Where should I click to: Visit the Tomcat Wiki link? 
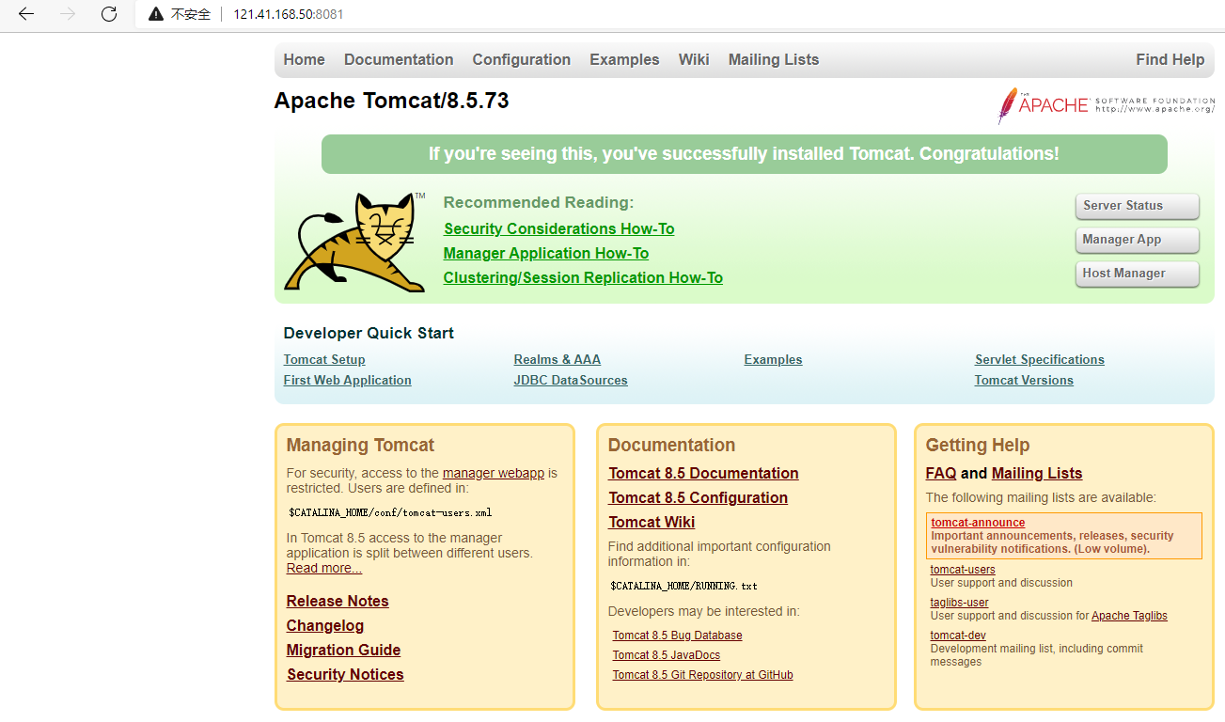coord(652,523)
